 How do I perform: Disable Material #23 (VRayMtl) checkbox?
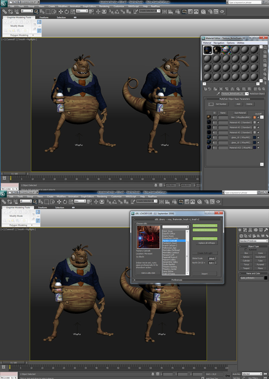(258, 147)
